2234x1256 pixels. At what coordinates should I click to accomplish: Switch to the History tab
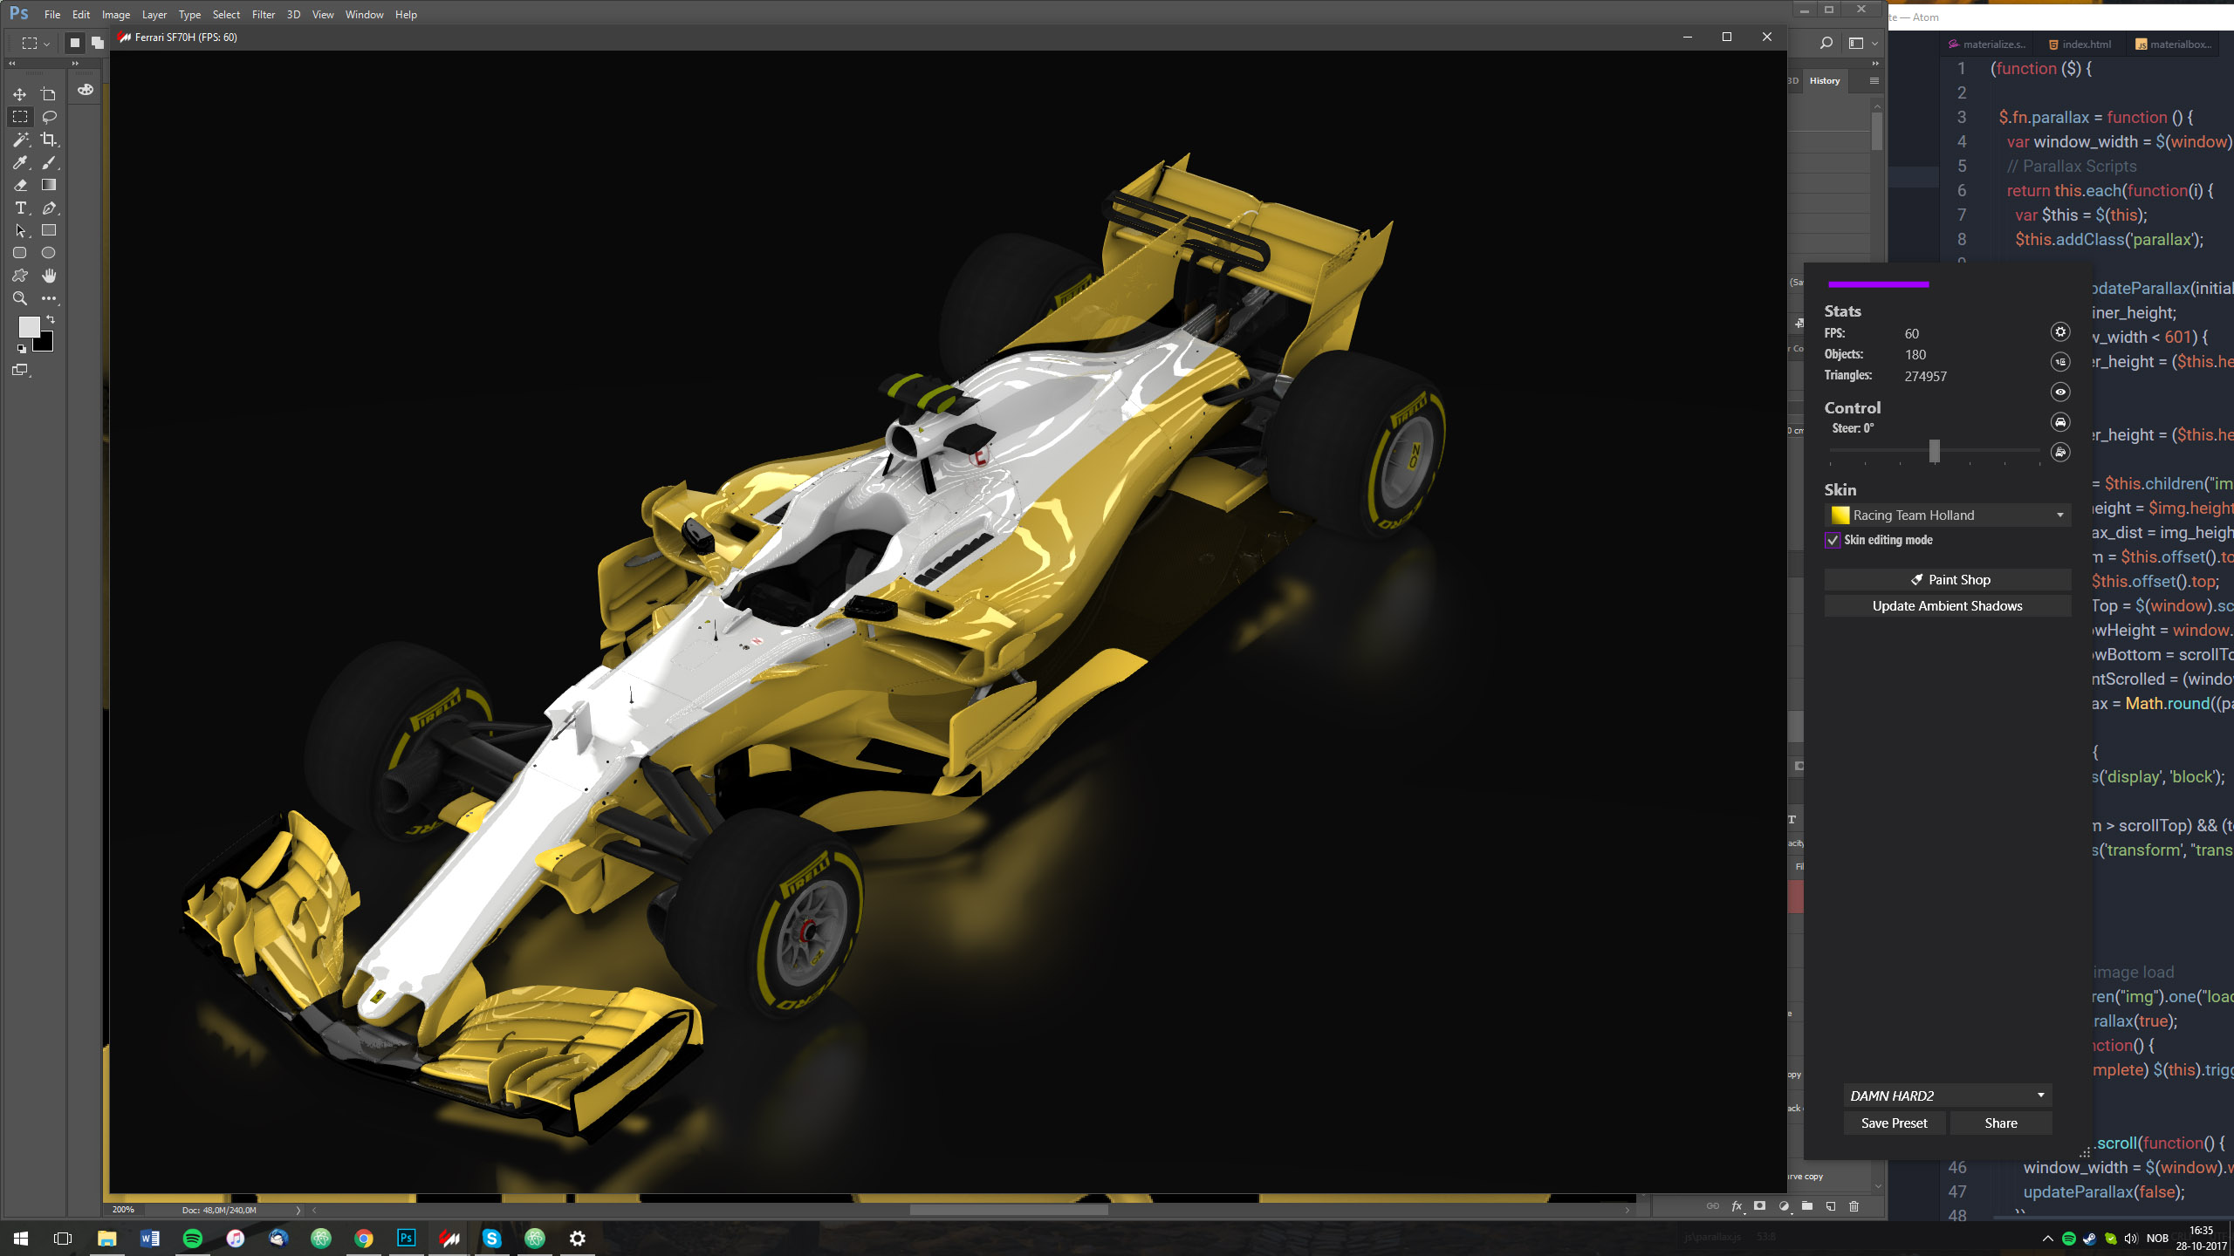coord(1825,81)
